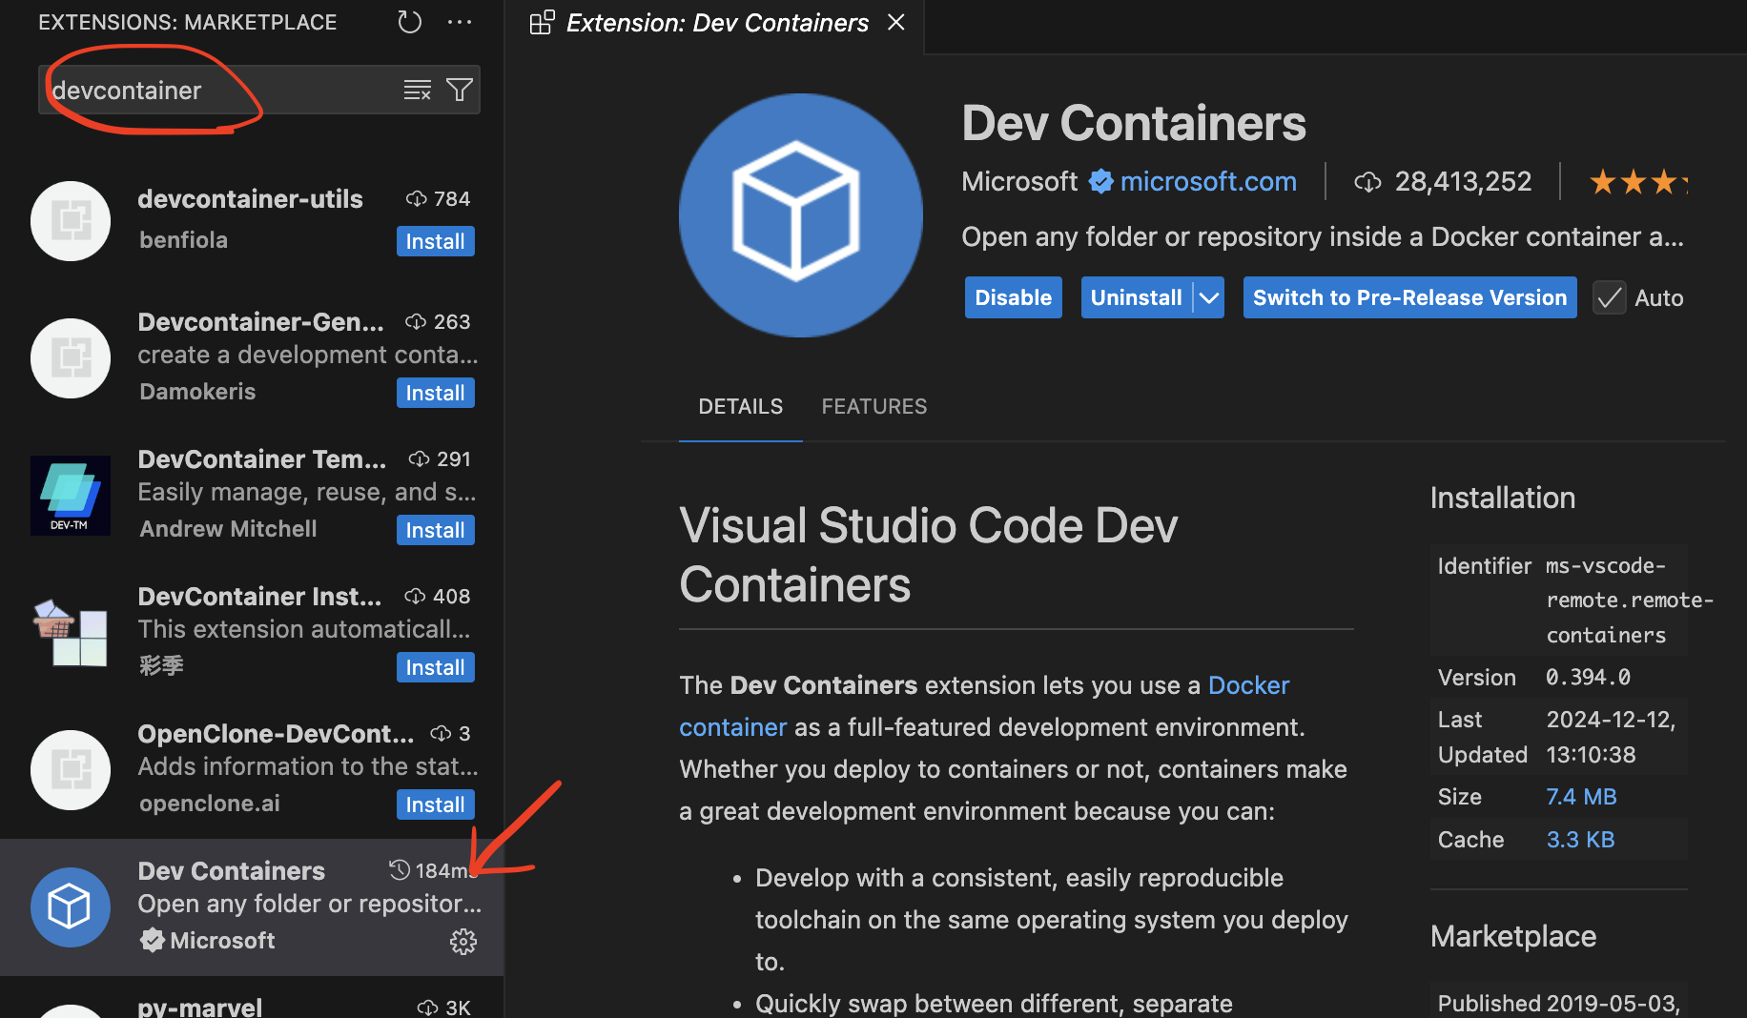1747x1018 pixels.
Task: Install the devcontainer-utils extension
Action: 435,241
